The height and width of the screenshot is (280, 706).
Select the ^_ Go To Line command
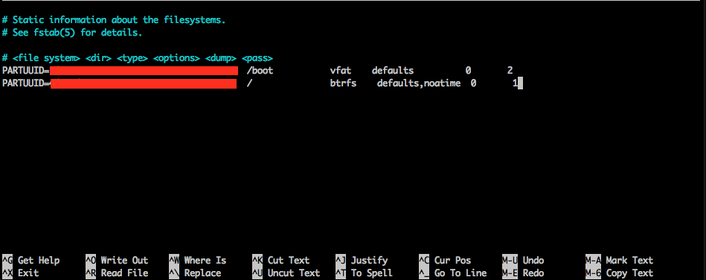click(x=453, y=273)
